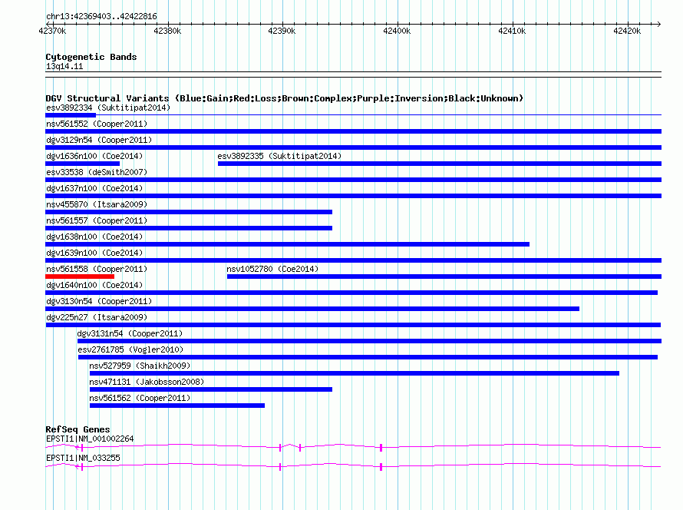Select the EPSTI1|NM_033255 transcript label
The height and width of the screenshot is (510, 683).
83,458
